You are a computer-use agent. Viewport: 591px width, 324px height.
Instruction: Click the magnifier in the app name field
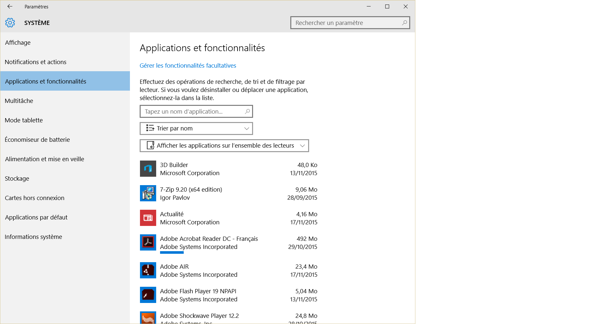(247, 111)
